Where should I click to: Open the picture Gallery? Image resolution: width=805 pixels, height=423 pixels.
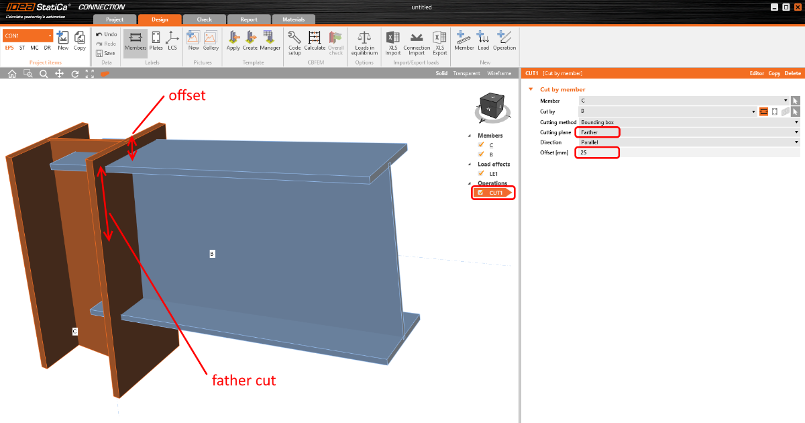click(211, 40)
